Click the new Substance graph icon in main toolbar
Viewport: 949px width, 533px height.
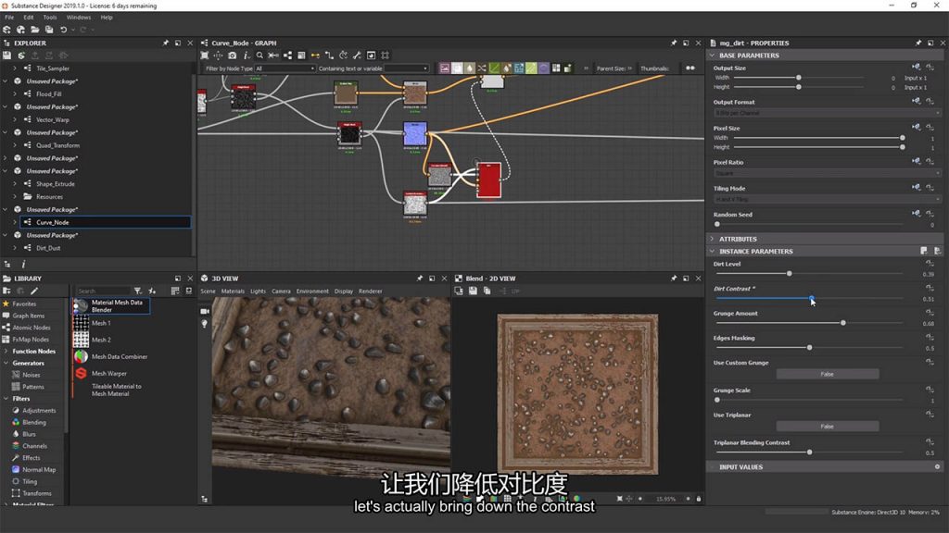tap(6, 29)
